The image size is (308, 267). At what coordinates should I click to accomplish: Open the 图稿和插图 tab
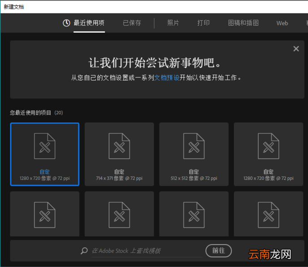(243, 23)
